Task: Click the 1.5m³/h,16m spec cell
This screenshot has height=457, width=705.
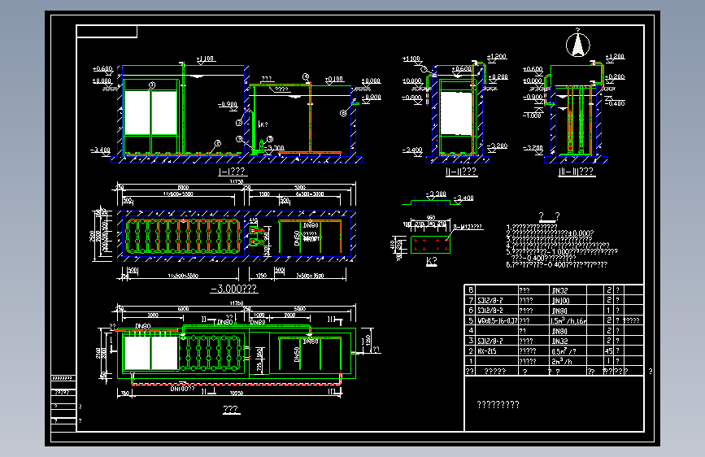Action: point(568,320)
